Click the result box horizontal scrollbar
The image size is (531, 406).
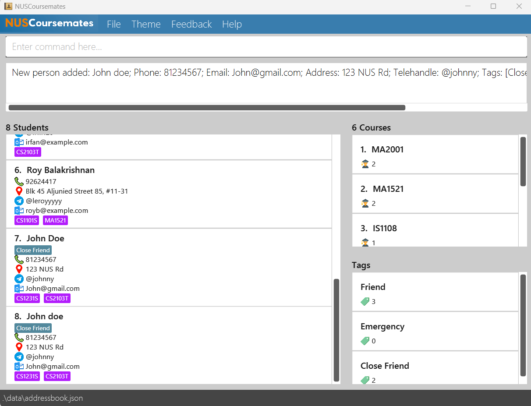207,107
